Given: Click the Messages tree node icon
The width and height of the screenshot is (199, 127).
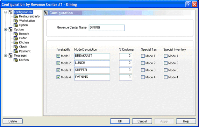Looking at the screenshot, I should tap(10, 56).
